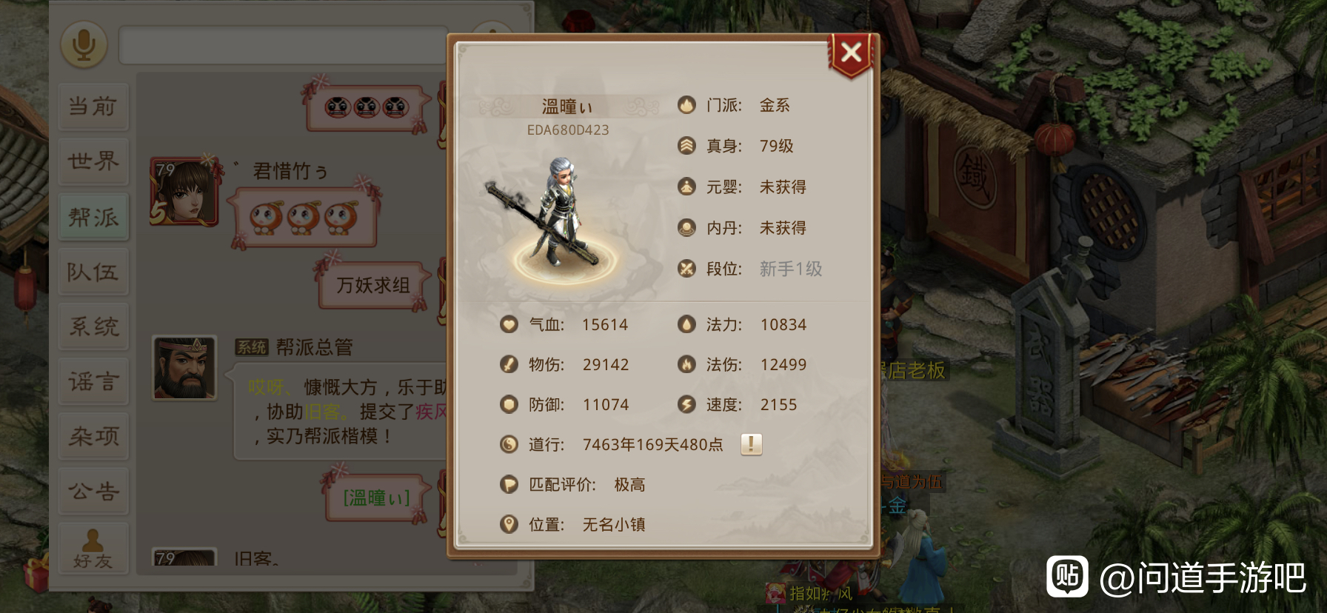Click the 段位 rank crossed-swords icon

point(686,269)
